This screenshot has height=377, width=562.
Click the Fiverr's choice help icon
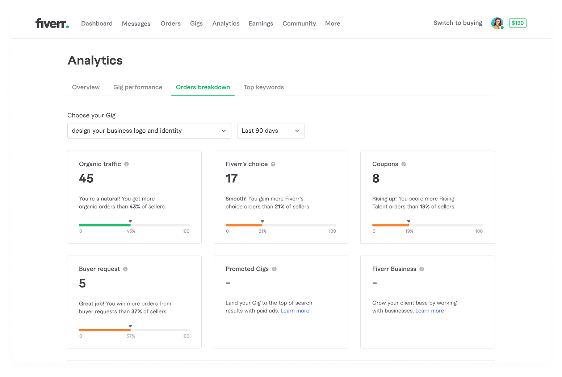tap(273, 164)
